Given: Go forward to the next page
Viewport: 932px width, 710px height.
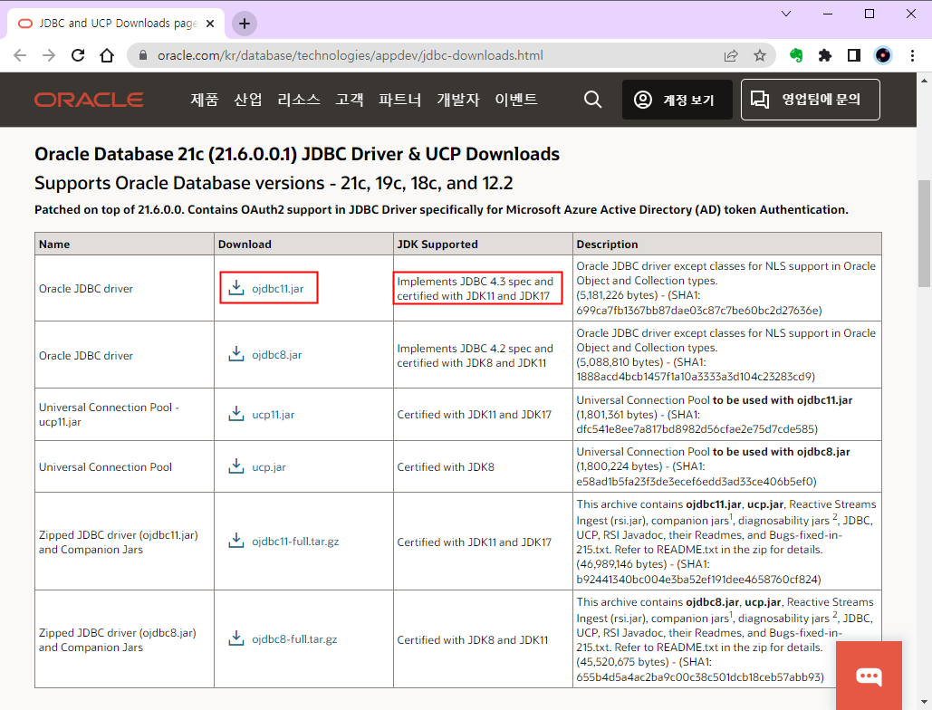Looking at the screenshot, I should click(x=49, y=55).
